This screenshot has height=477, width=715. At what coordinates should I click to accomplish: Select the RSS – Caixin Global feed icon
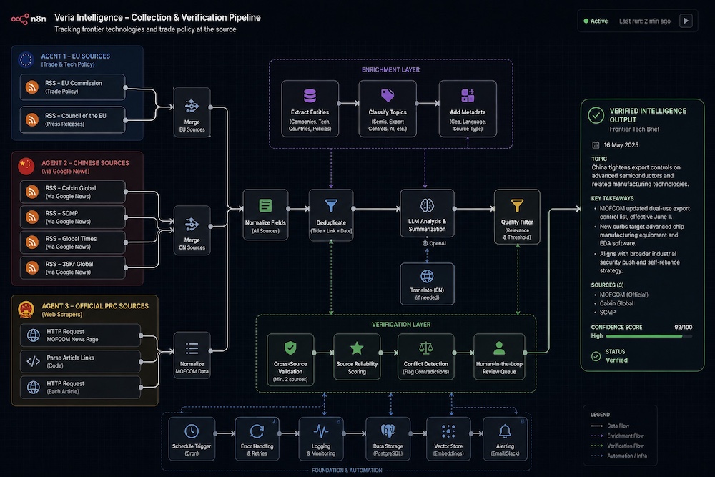pos(32,192)
